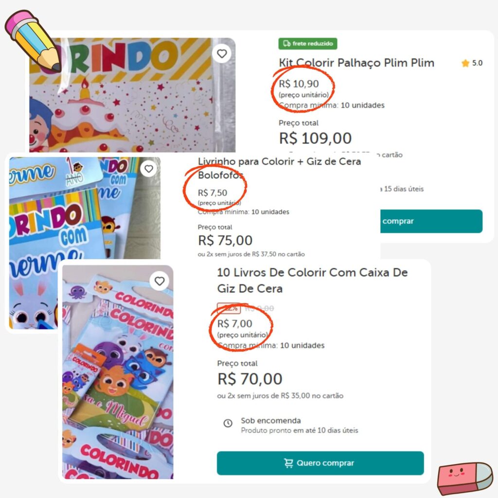Toggle the heart on the Bolofofos product image

tap(149, 169)
